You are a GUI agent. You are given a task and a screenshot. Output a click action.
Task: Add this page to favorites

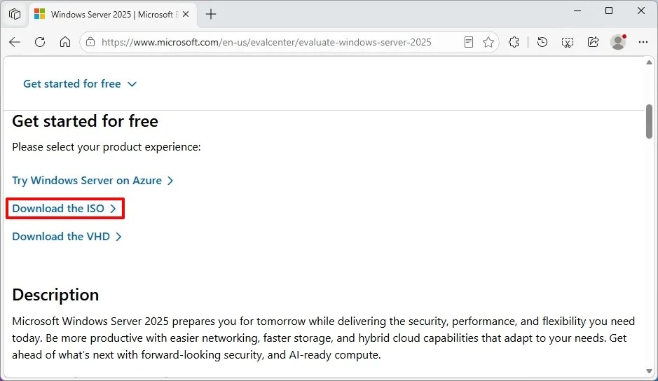tap(488, 42)
